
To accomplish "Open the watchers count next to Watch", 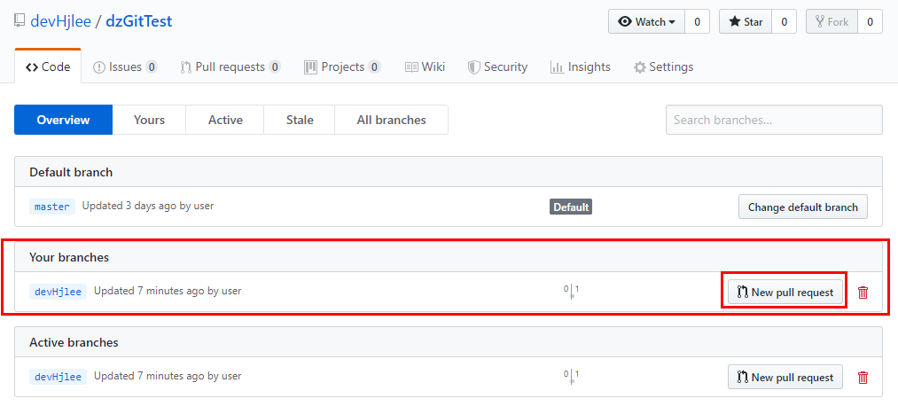I will (697, 22).
